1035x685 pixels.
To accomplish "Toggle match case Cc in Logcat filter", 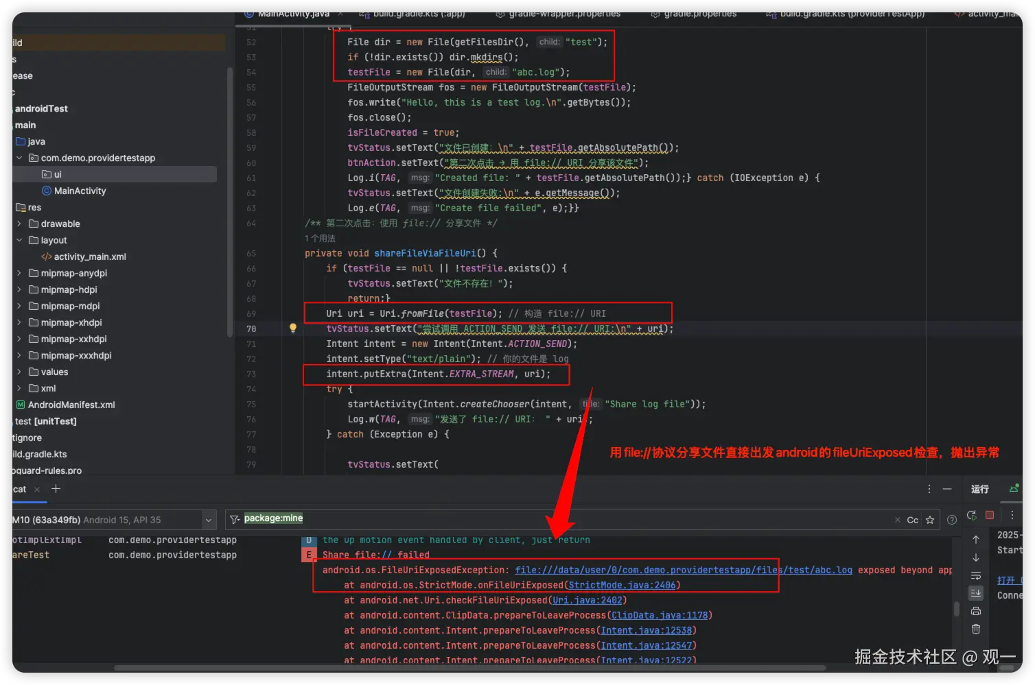I will (x=912, y=520).
